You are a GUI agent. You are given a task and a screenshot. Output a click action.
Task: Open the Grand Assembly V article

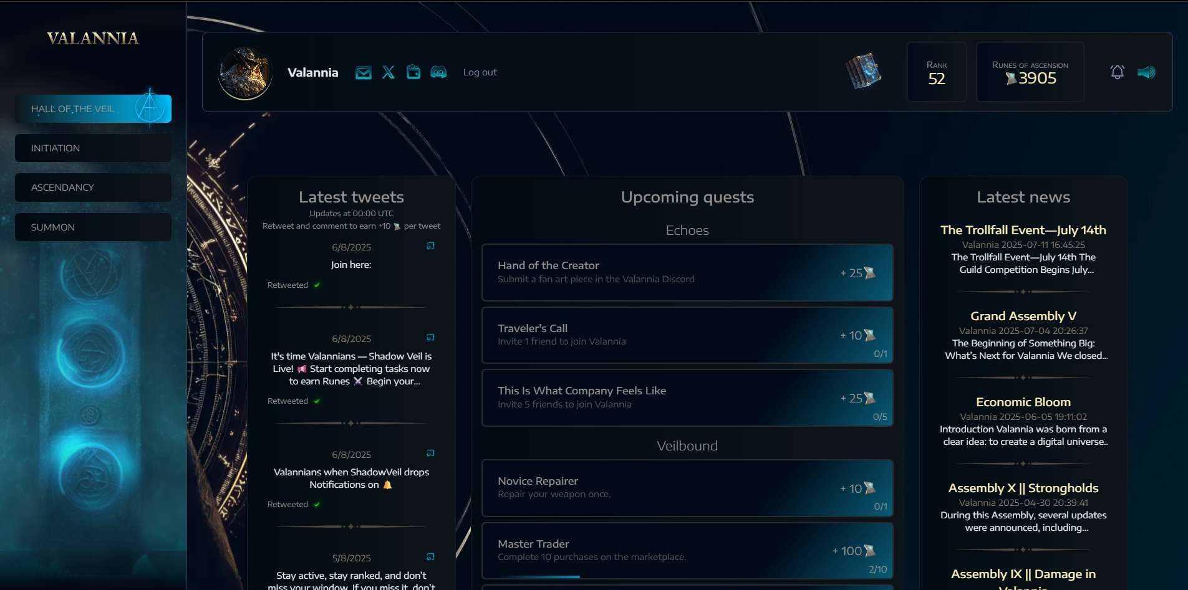coord(1023,316)
